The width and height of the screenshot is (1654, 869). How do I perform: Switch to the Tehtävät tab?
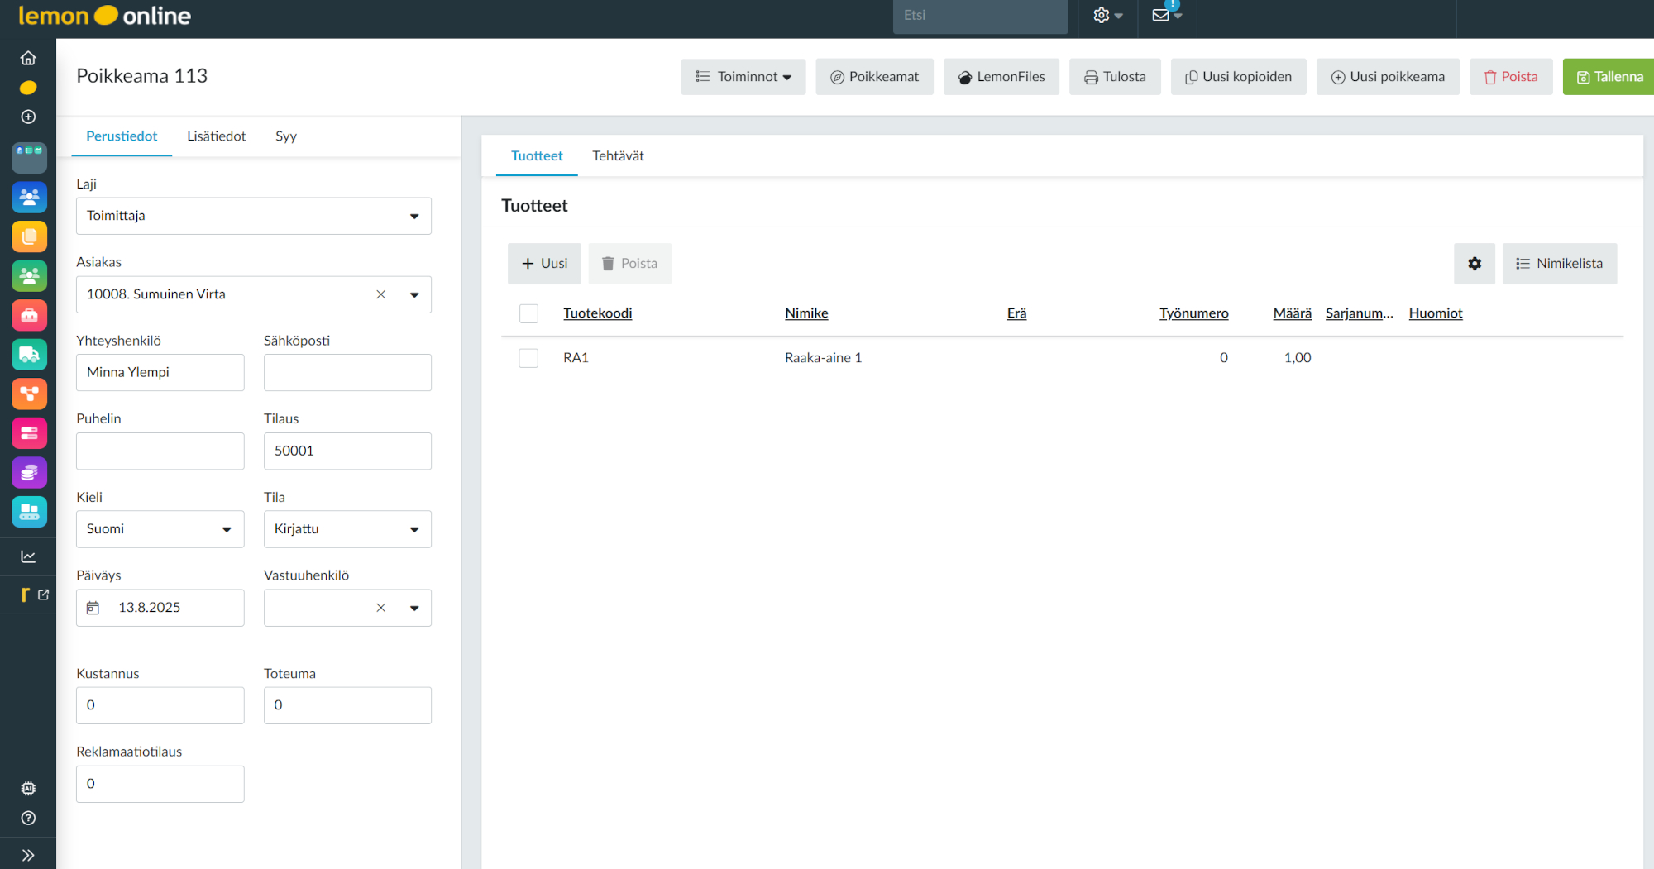click(618, 155)
